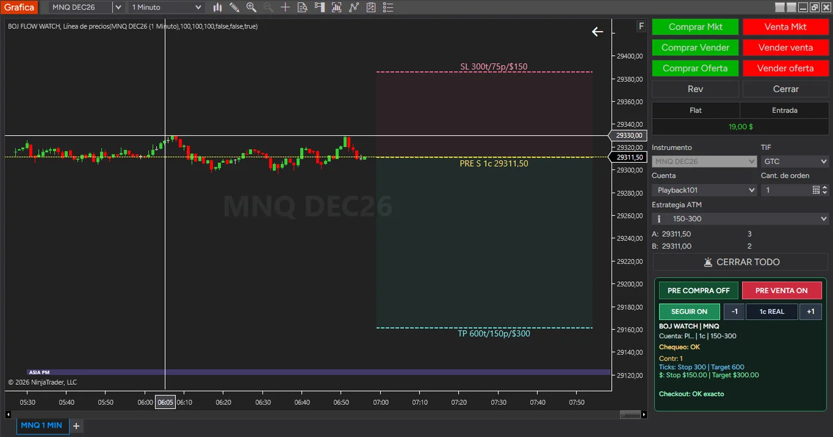This screenshot has height=437, width=833.
Task: Select the drawing tools pencil icon
Action: (x=234, y=7)
